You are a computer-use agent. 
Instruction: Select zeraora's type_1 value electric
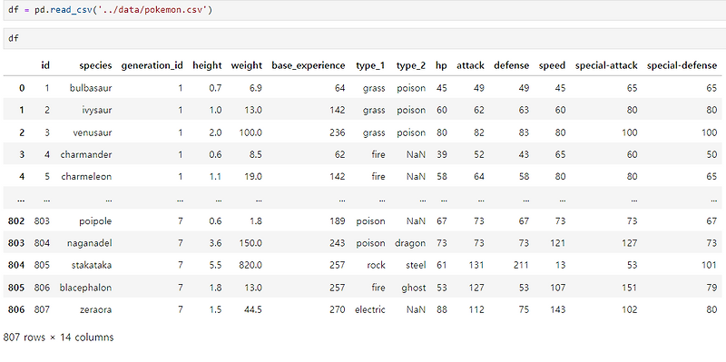click(370, 309)
